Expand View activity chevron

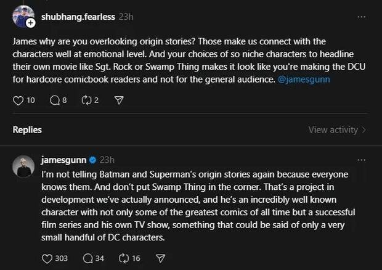coord(364,130)
